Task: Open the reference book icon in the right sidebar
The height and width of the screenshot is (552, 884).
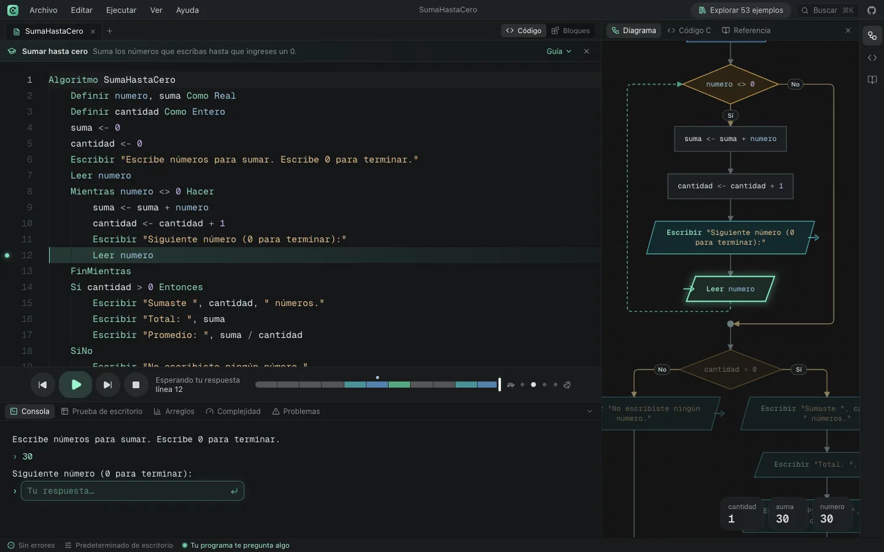Action: [x=872, y=80]
